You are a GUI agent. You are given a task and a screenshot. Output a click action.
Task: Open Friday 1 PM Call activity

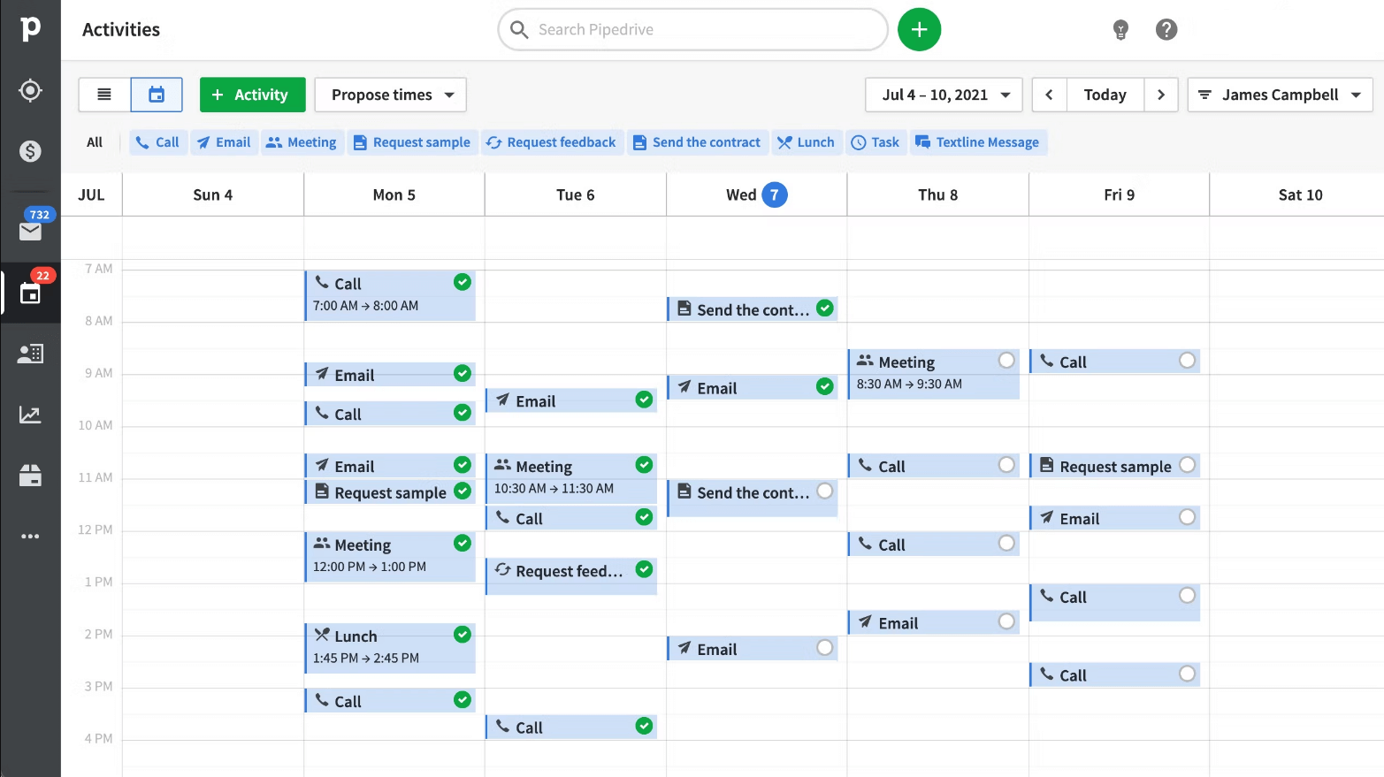click(x=1115, y=603)
